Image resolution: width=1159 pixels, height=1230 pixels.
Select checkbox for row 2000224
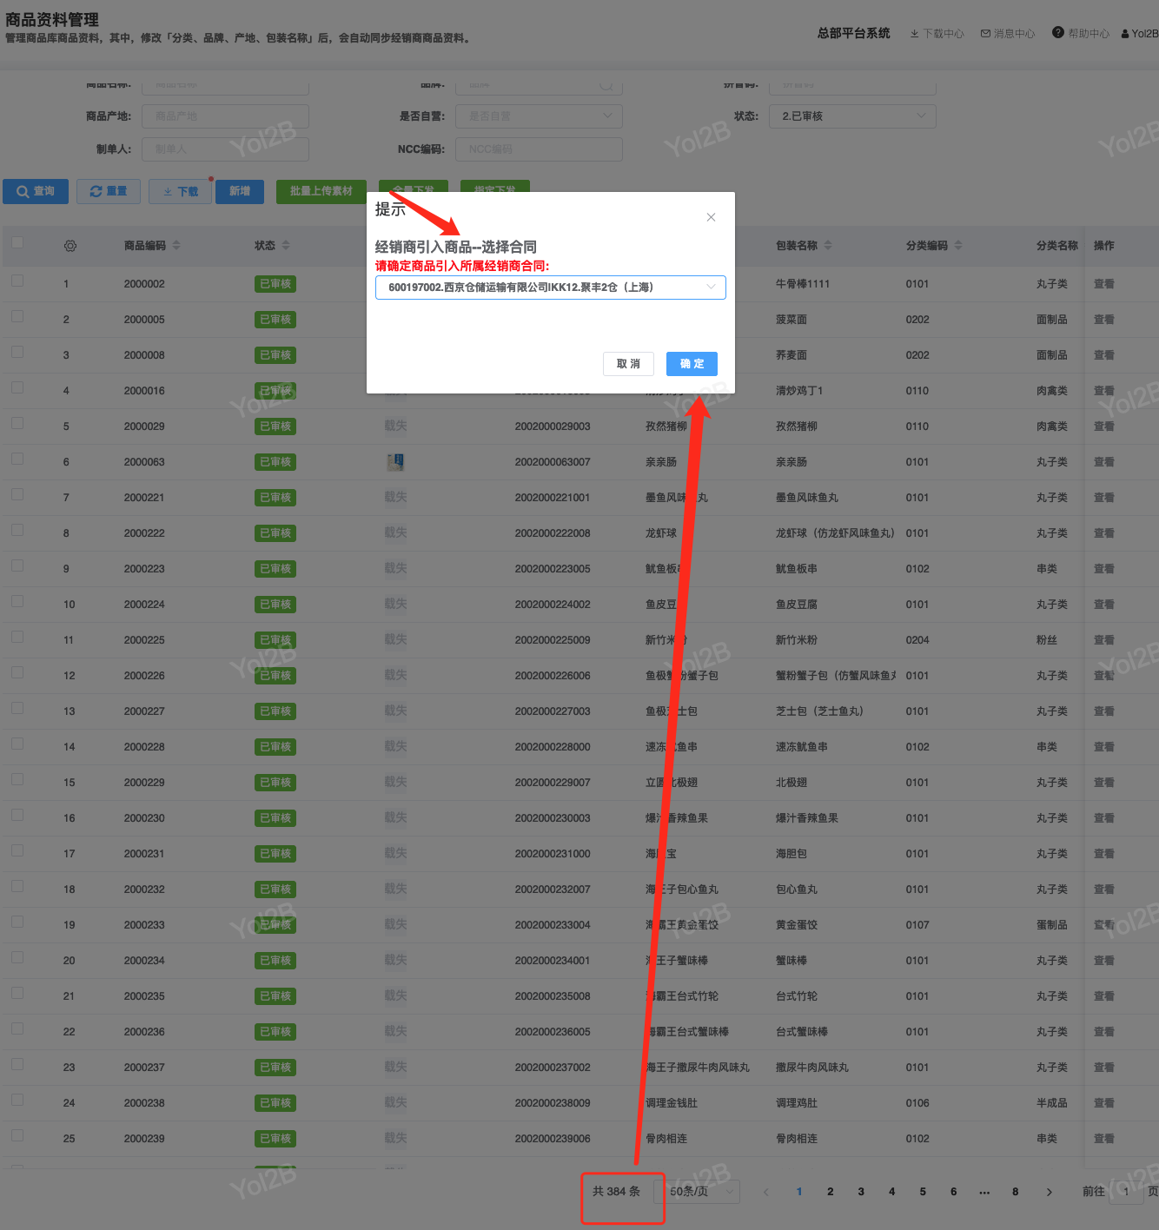[x=17, y=601]
